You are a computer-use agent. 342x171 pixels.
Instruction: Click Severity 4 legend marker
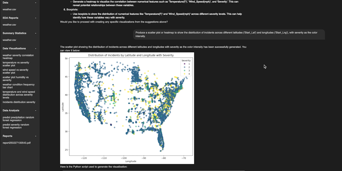coord(184,74)
